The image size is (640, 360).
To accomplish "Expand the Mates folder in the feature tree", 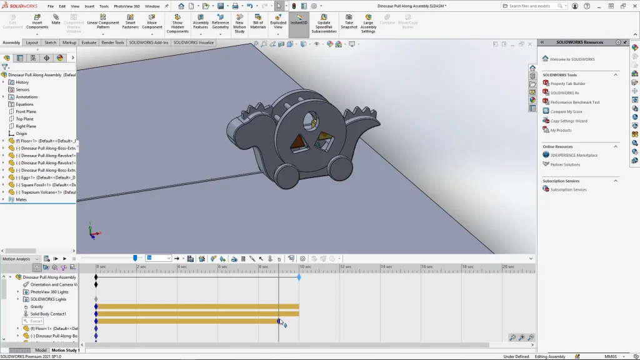I will coord(3,199).
